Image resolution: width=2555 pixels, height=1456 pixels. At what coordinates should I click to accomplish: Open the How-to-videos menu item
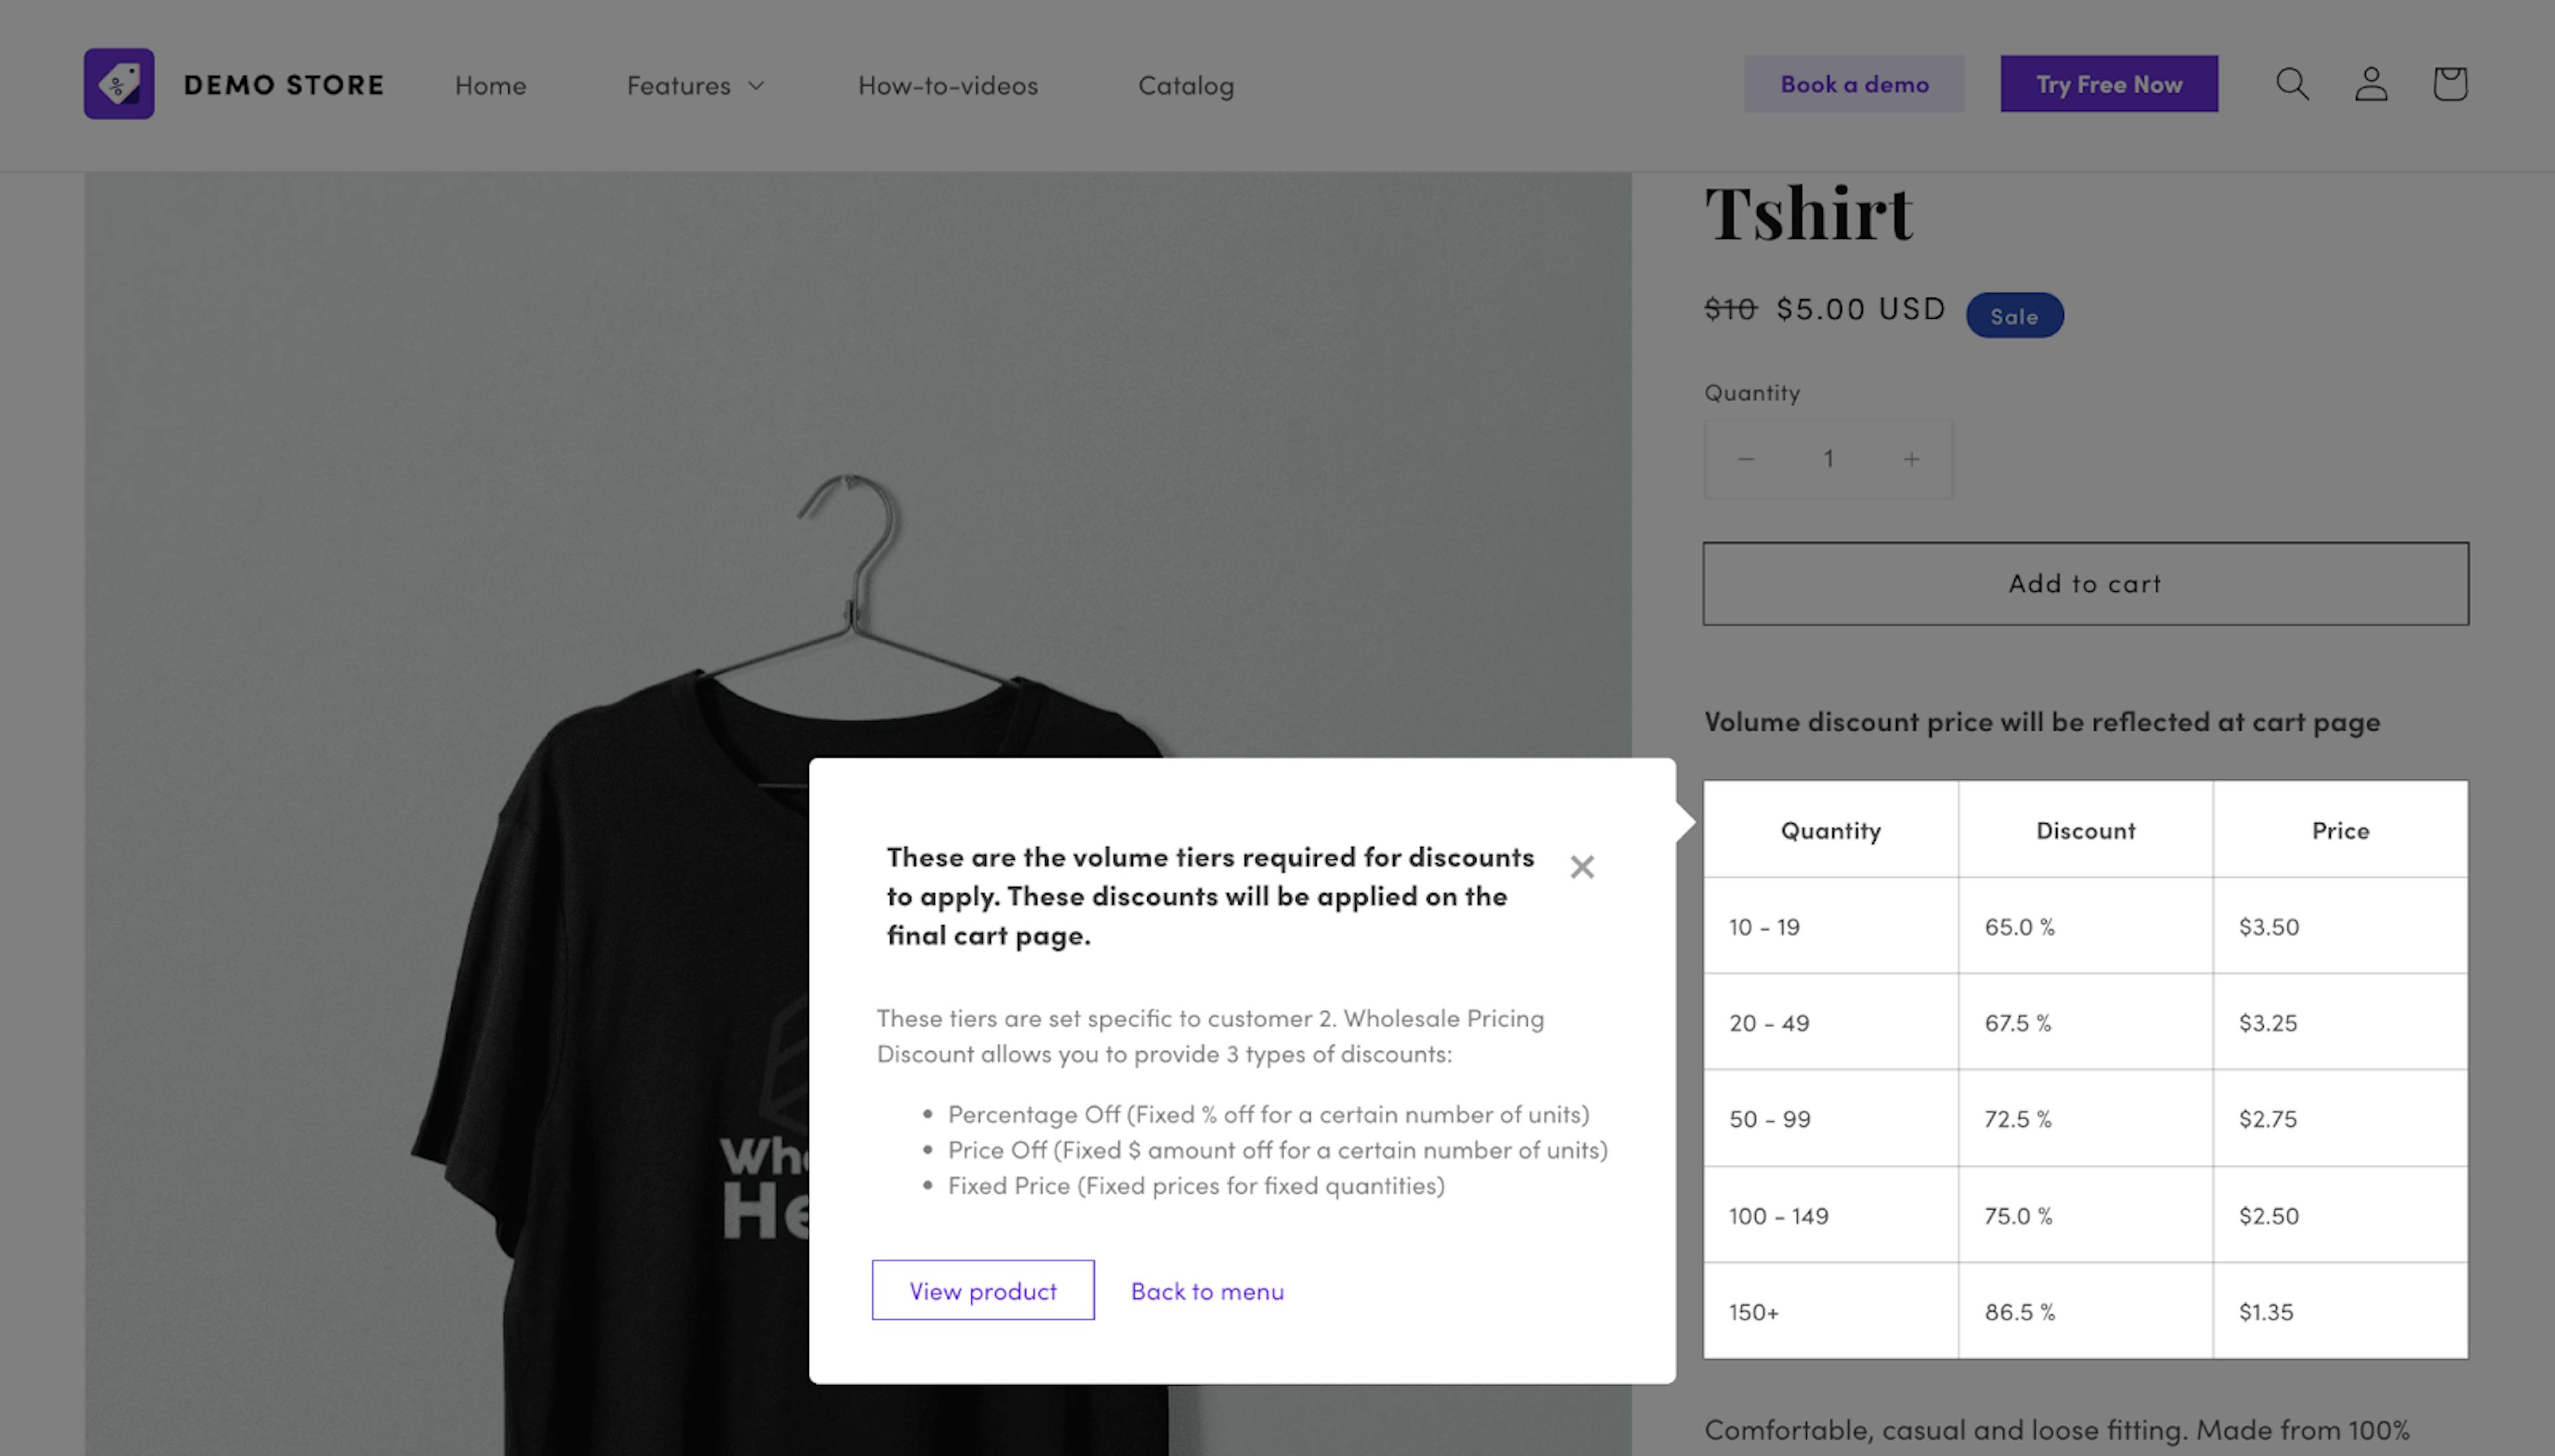pos(947,85)
